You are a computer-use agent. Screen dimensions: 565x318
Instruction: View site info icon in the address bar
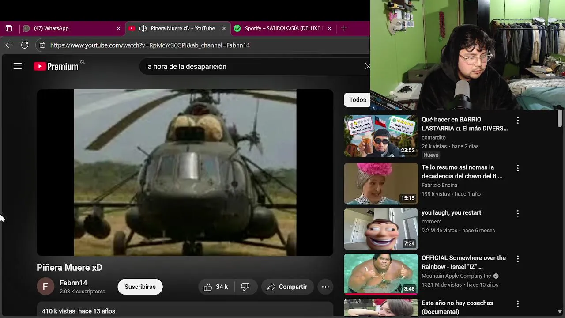(x=42, y=45)
